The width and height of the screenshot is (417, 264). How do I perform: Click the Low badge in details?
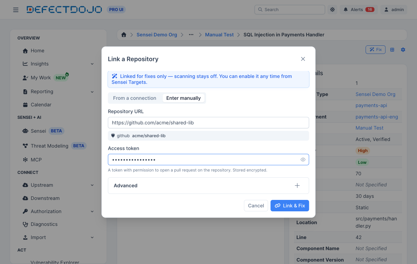pyautogui.click(x=362, y=162)
